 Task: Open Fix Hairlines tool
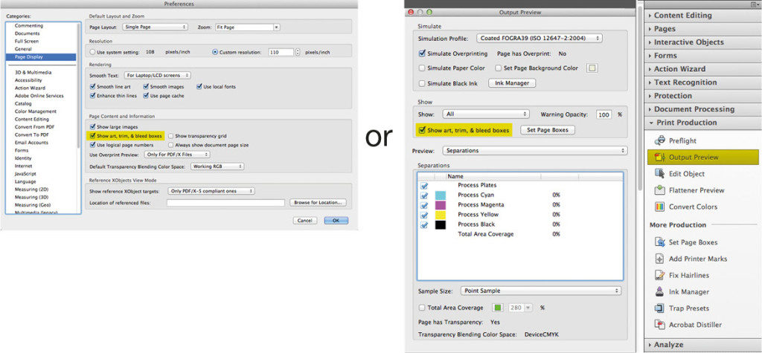point(682,275)
